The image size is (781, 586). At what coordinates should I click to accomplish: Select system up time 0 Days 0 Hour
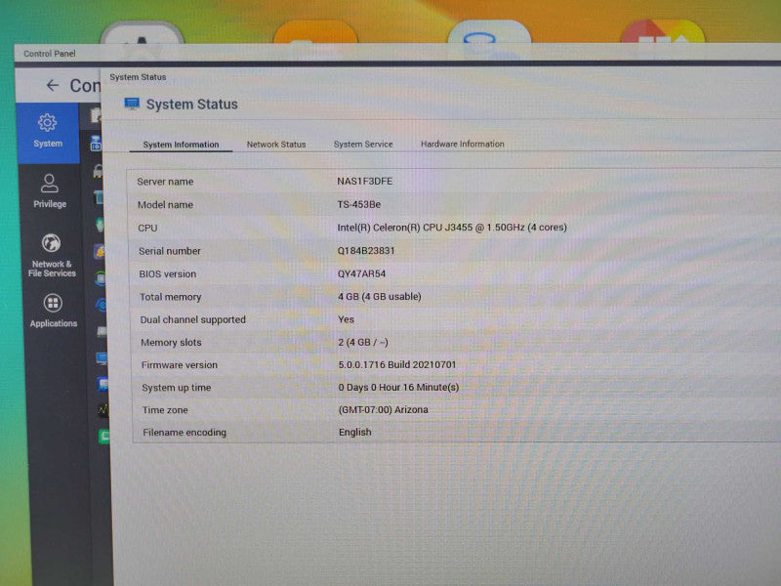point(398,387)
